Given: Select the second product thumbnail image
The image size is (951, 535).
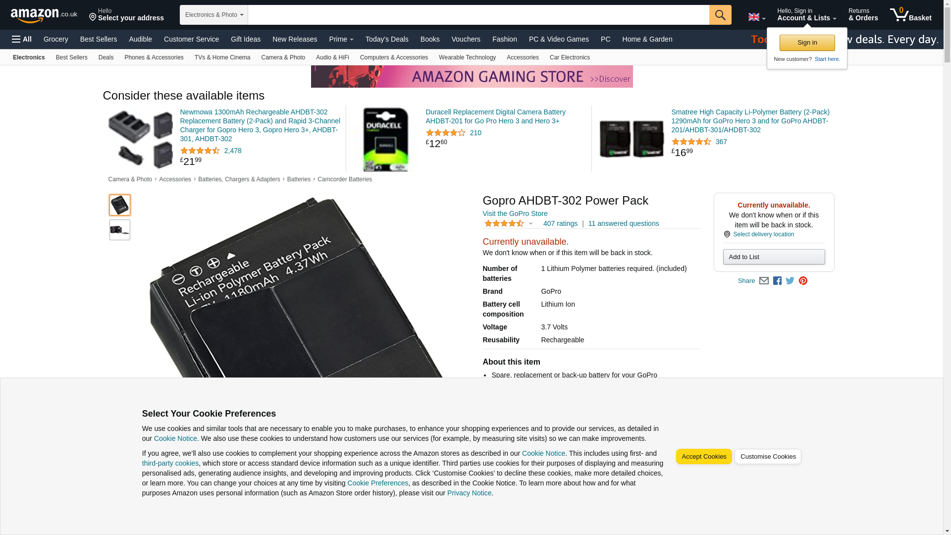Looking at the screenshot, I should tap(120, 230).
